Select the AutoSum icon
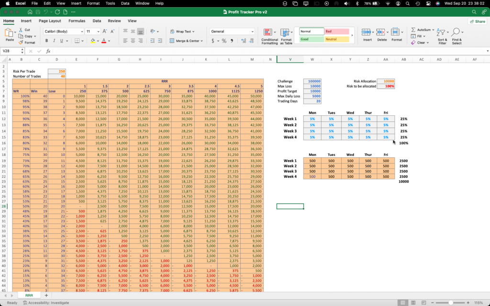Viewport: 490px width, 306px height. tap(413, 30)
